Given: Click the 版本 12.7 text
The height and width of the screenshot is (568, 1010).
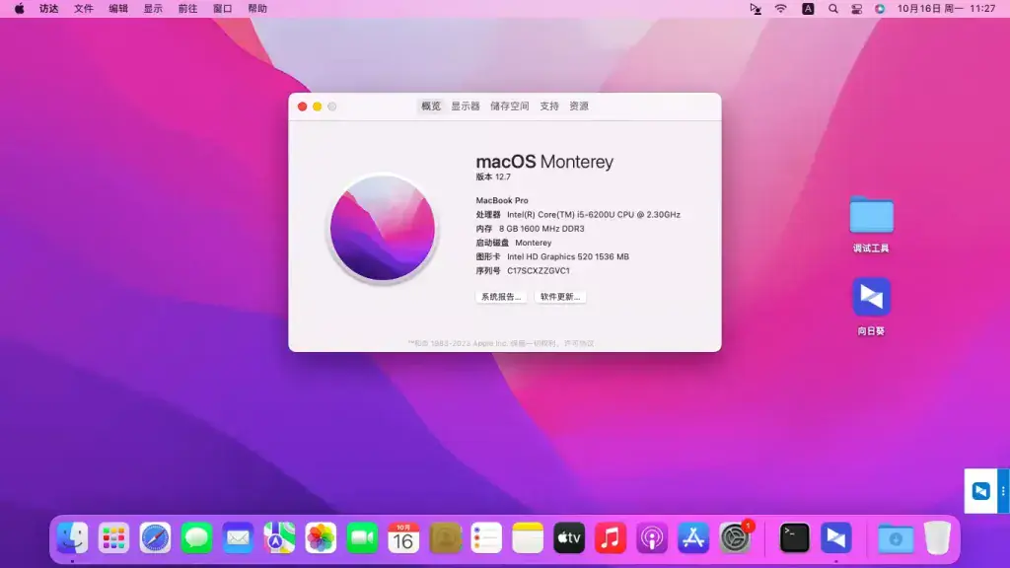Looking at the screenshot, I should click(493, 177).
